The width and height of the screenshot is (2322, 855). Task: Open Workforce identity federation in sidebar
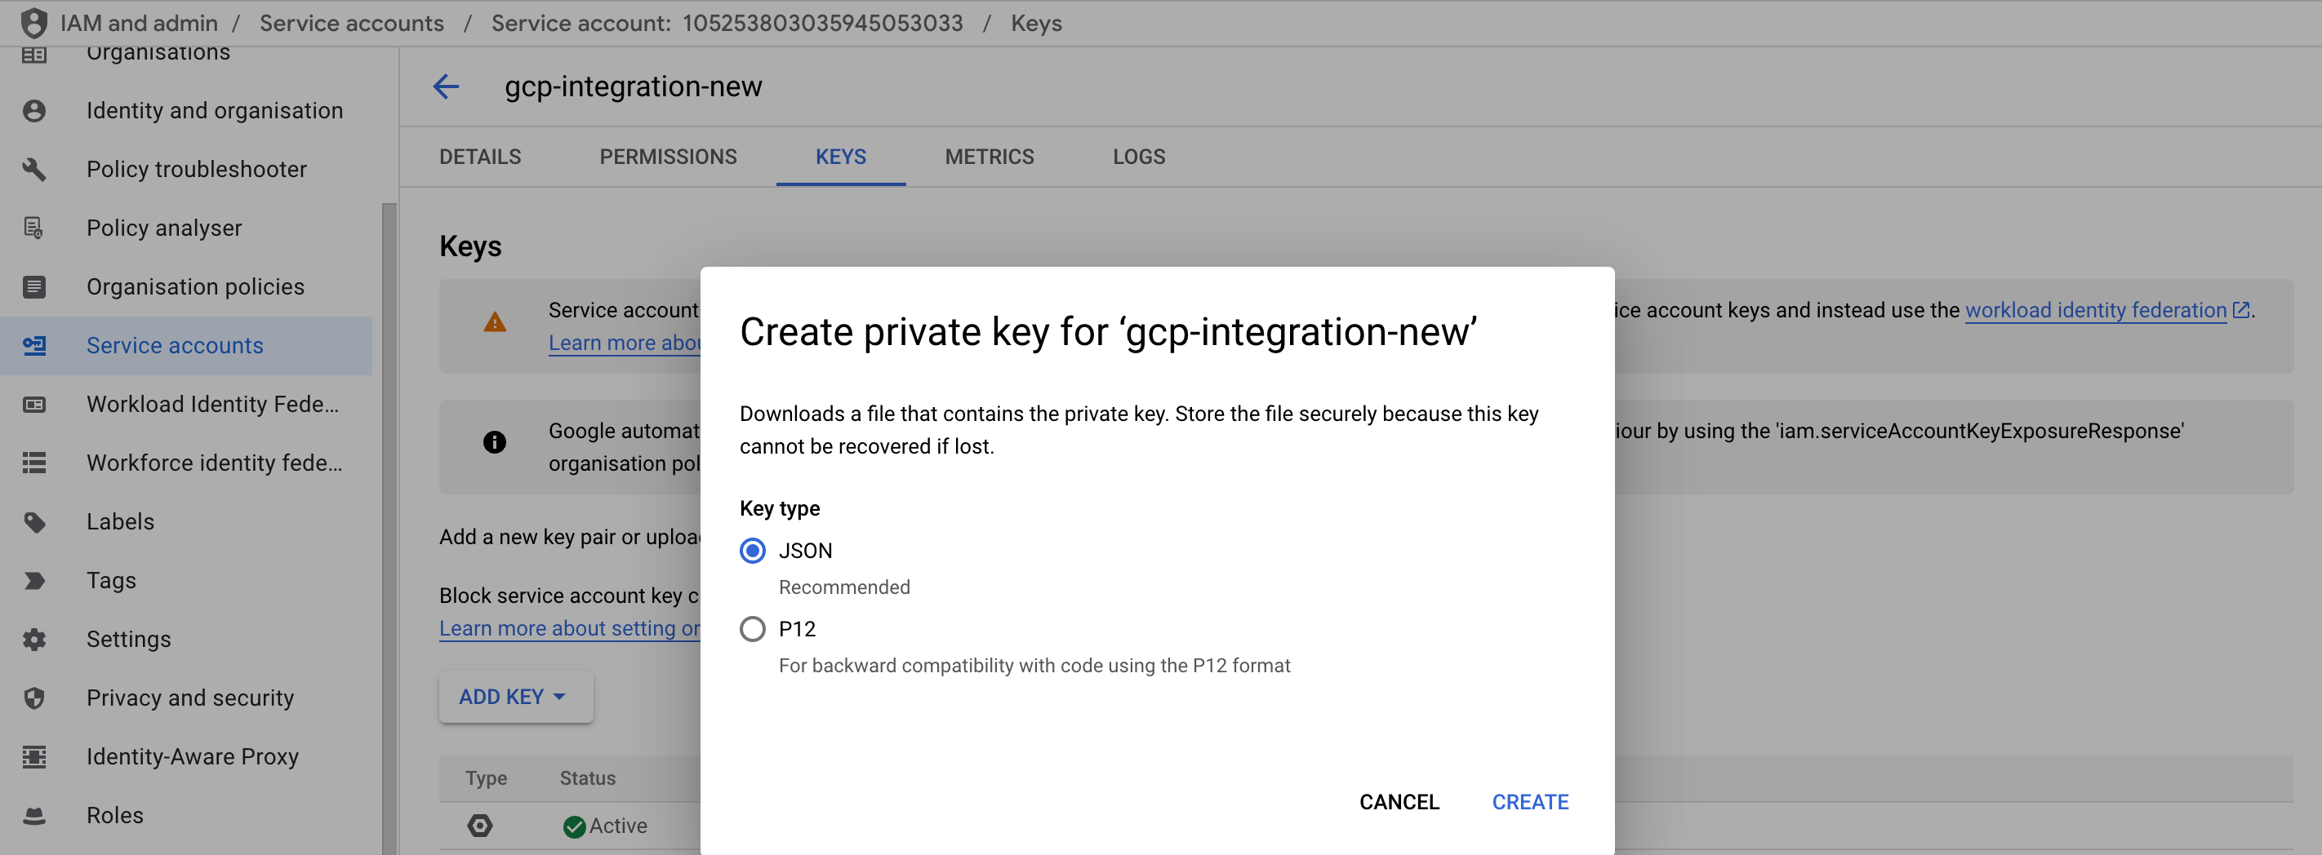coord(185,463)
